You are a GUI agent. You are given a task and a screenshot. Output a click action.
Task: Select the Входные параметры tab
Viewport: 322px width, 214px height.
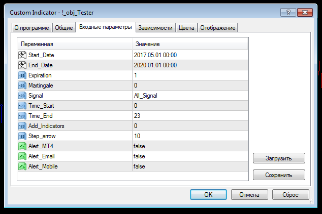pos(106,27)
